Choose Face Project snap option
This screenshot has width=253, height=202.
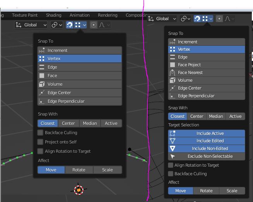[207, 65]
